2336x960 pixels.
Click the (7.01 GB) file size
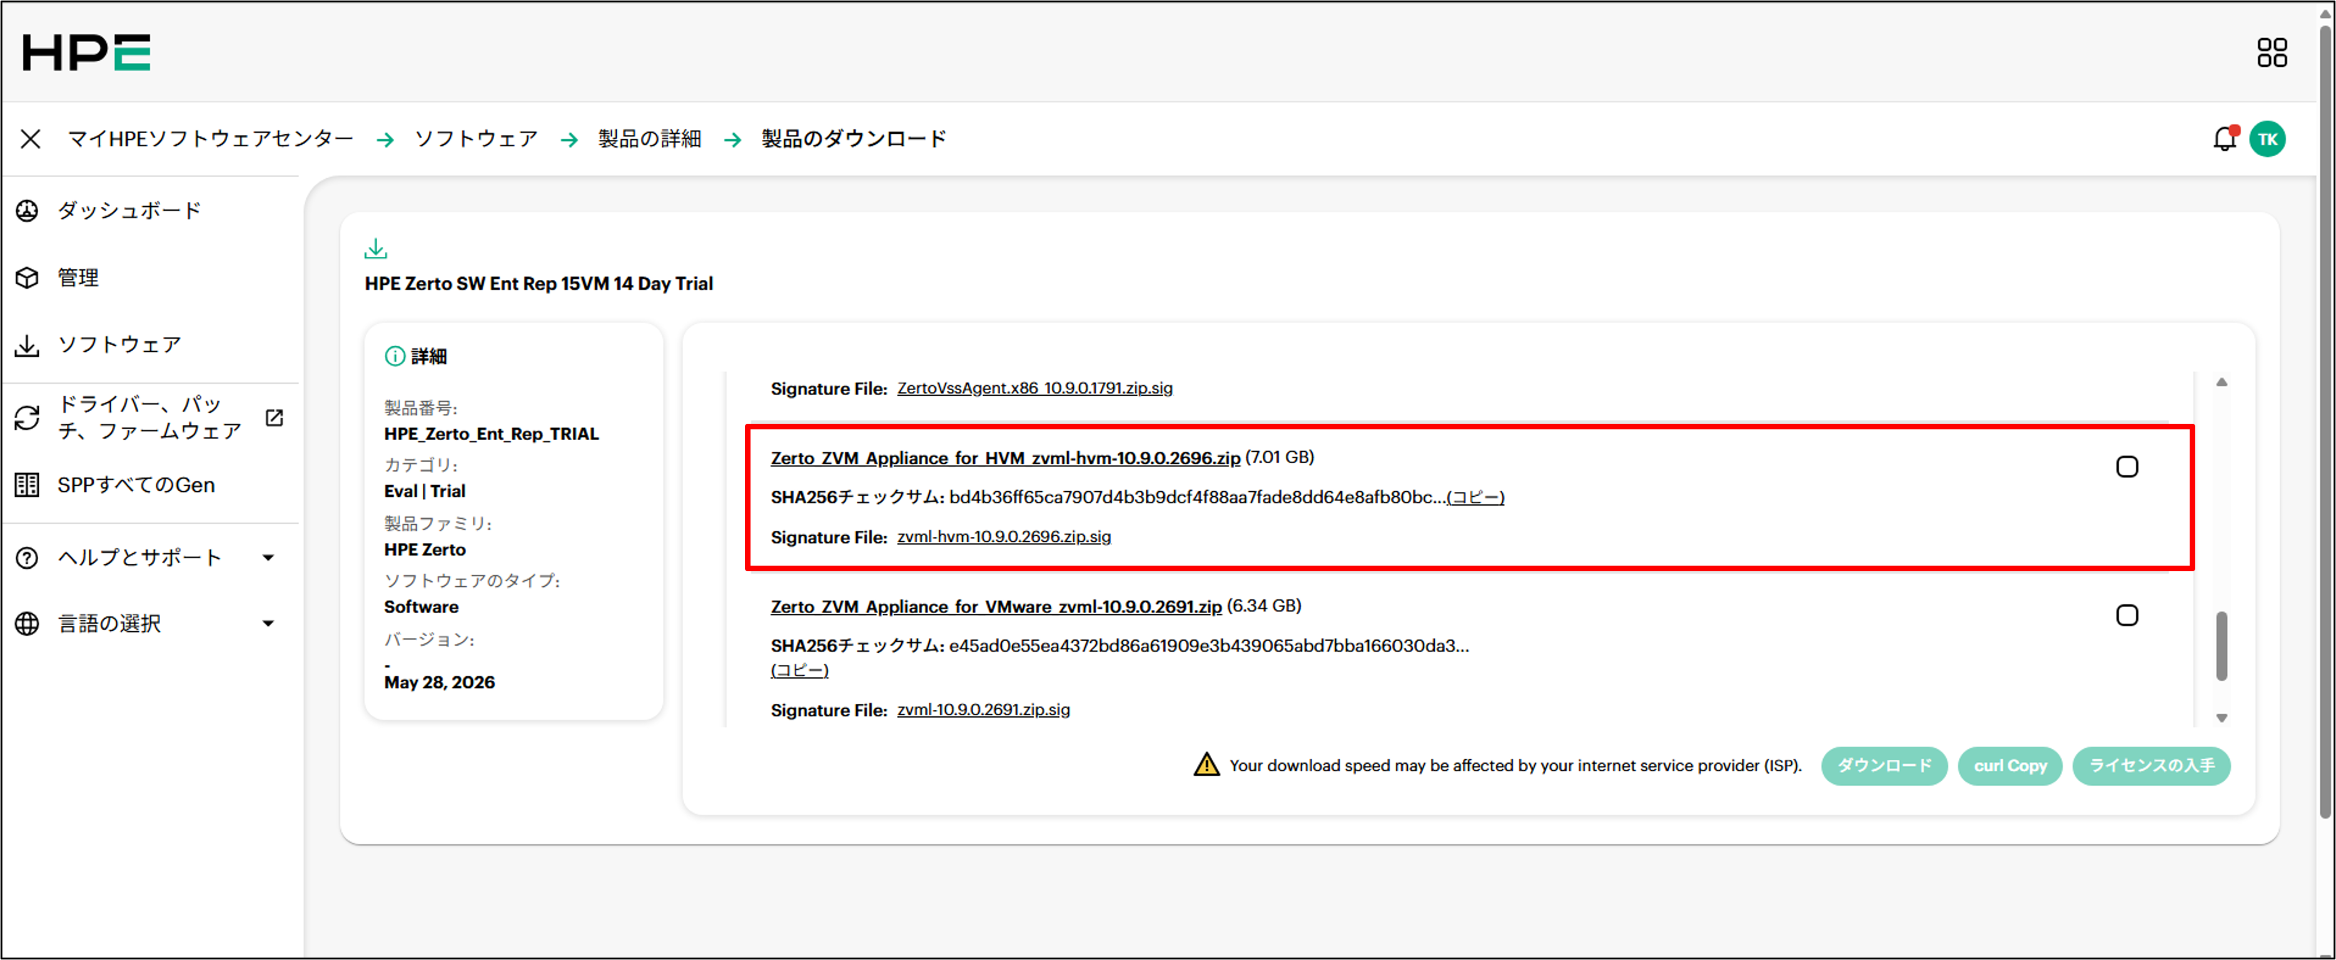(1278, 457)
